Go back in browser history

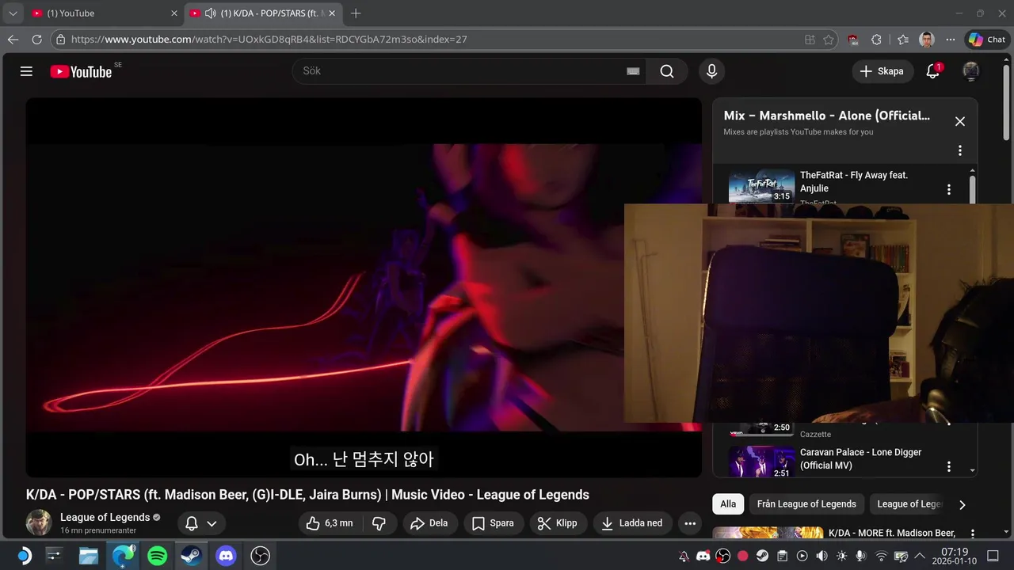coord(13,40)
